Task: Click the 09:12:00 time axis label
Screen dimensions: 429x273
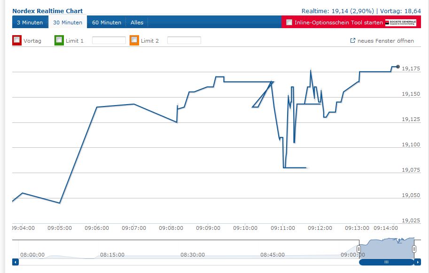Action: [320, 228]
